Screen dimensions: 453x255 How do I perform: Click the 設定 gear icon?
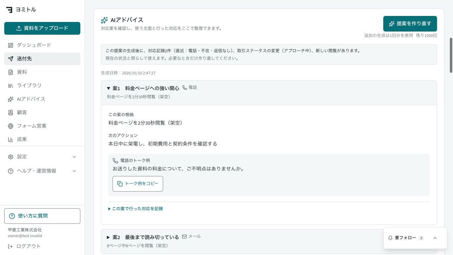coord(11,157)
